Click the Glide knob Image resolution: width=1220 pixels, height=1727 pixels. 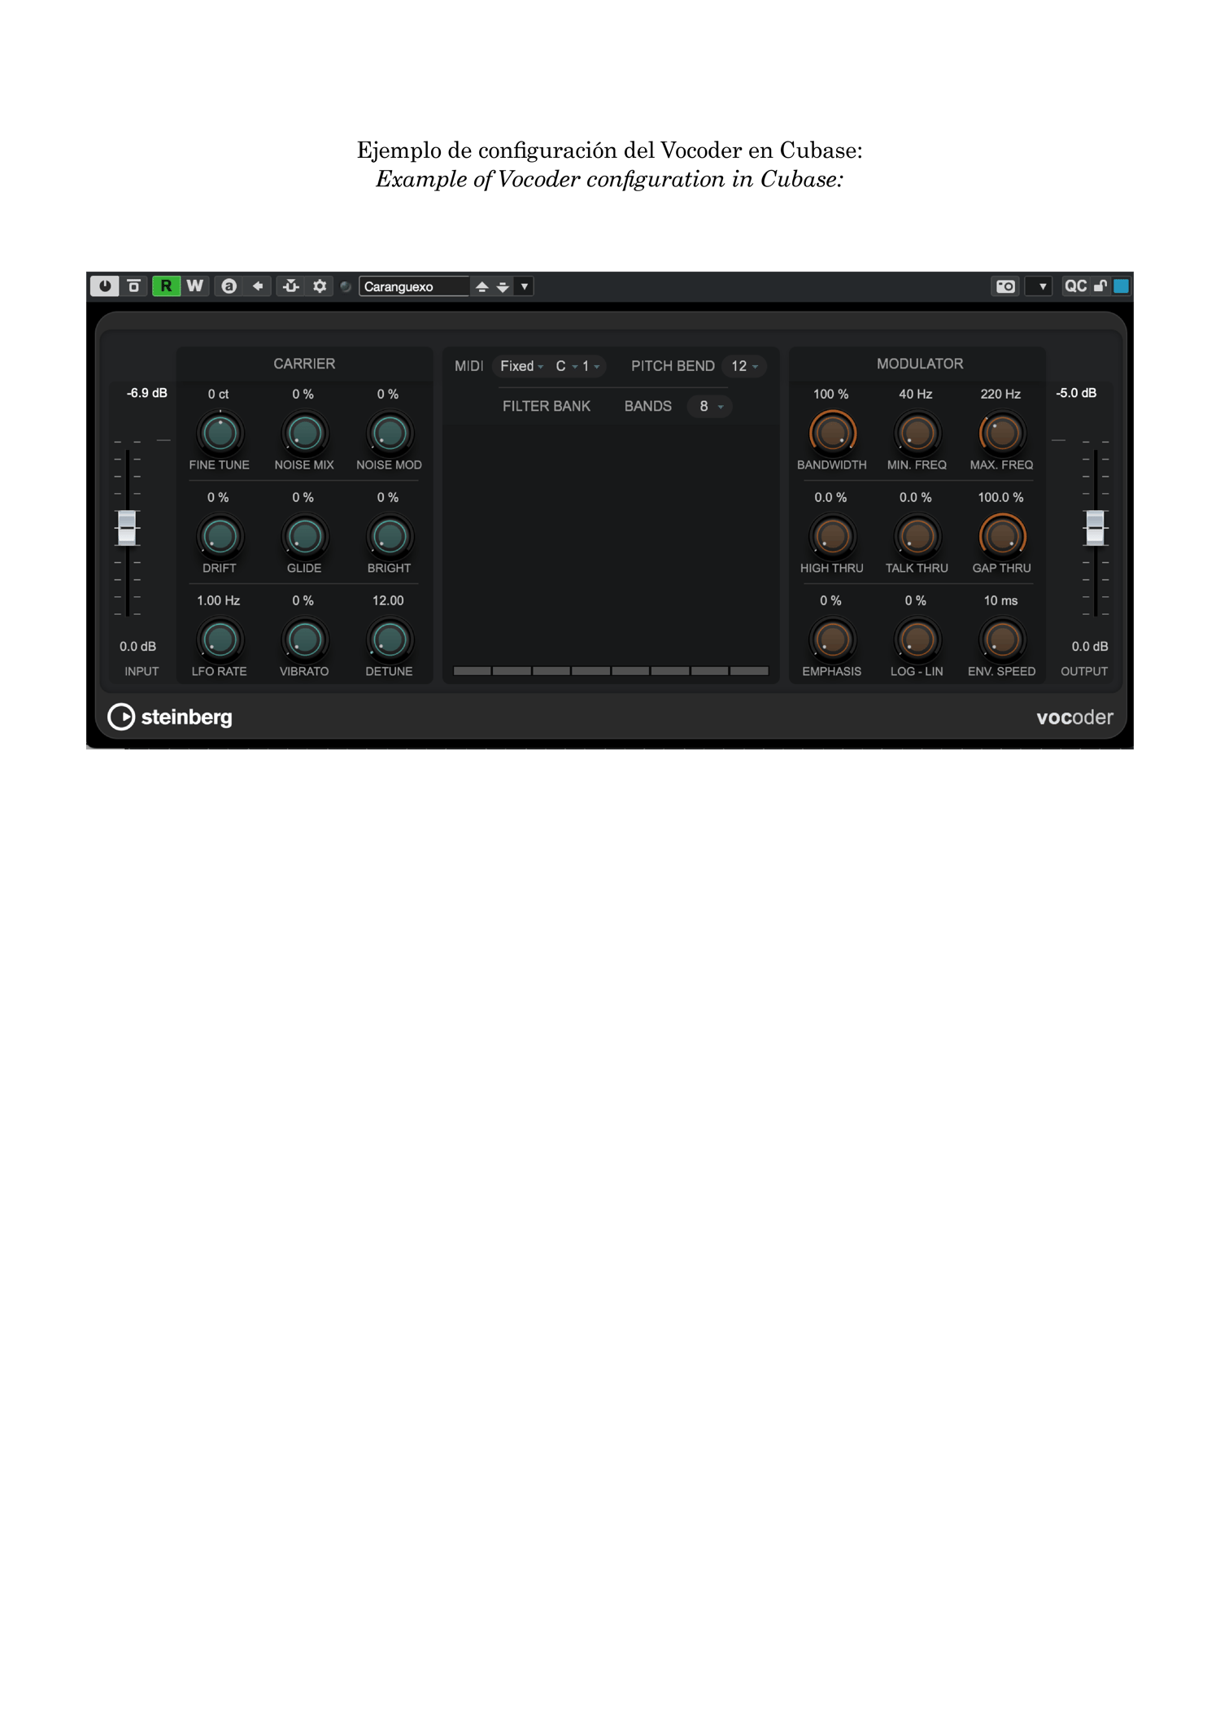pyautogui.click(x=304, y=536)
